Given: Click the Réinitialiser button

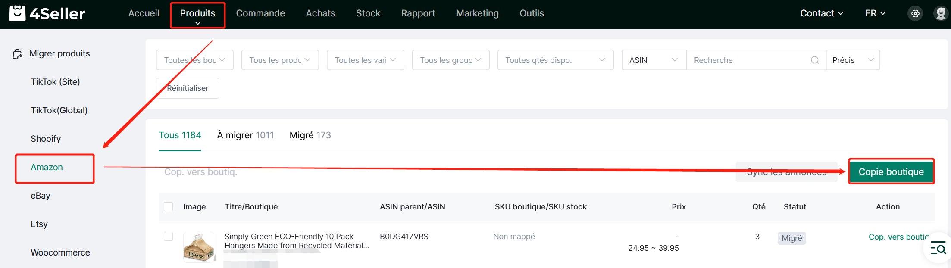Looking at the screenshot, I should 188,88.
